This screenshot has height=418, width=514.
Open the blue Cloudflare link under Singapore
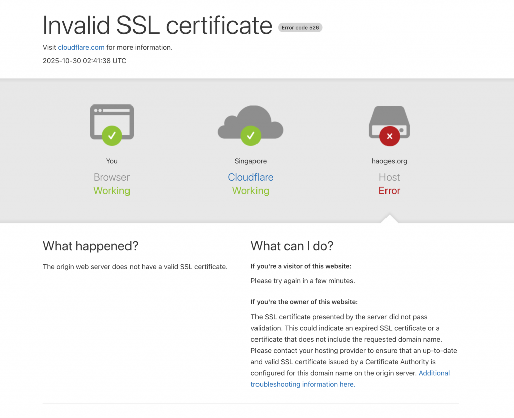point(250,177)
